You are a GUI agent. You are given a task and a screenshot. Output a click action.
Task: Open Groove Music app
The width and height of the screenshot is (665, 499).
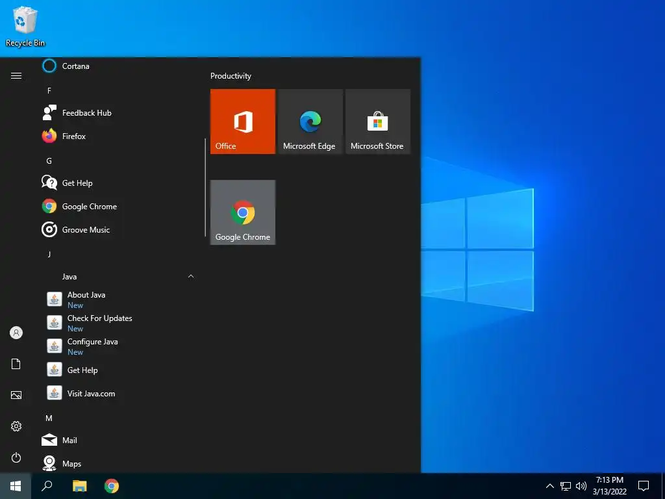tap(119, 229)
